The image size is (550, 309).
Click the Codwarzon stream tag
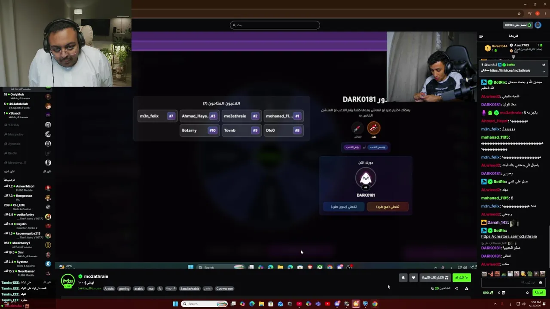pos(224,288)
